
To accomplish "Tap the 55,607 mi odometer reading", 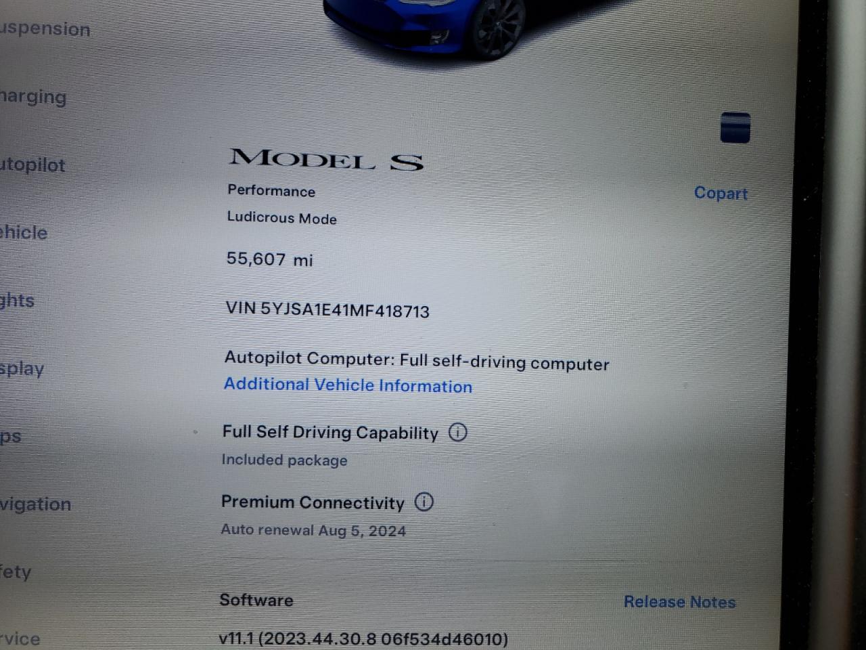I will tap(269, 259).
